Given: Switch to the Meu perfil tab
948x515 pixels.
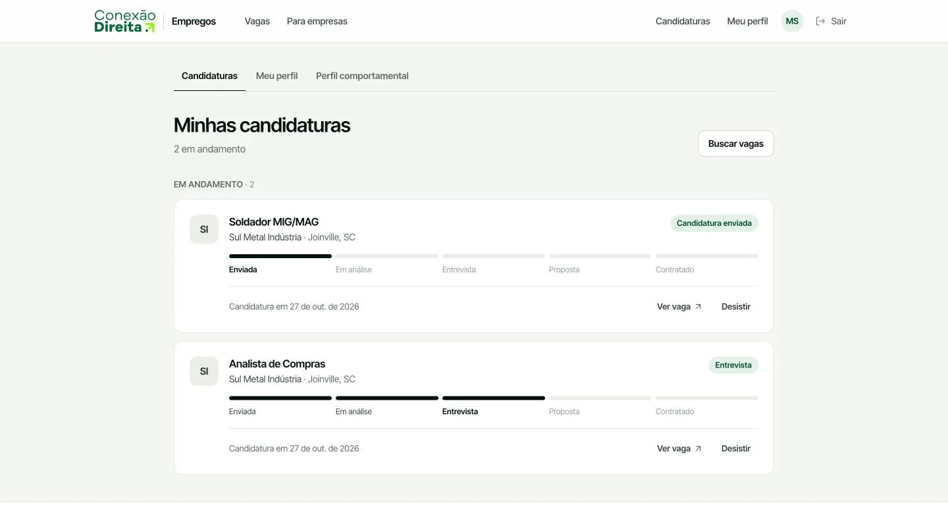Looking at the screenshot, I should 276,76.
